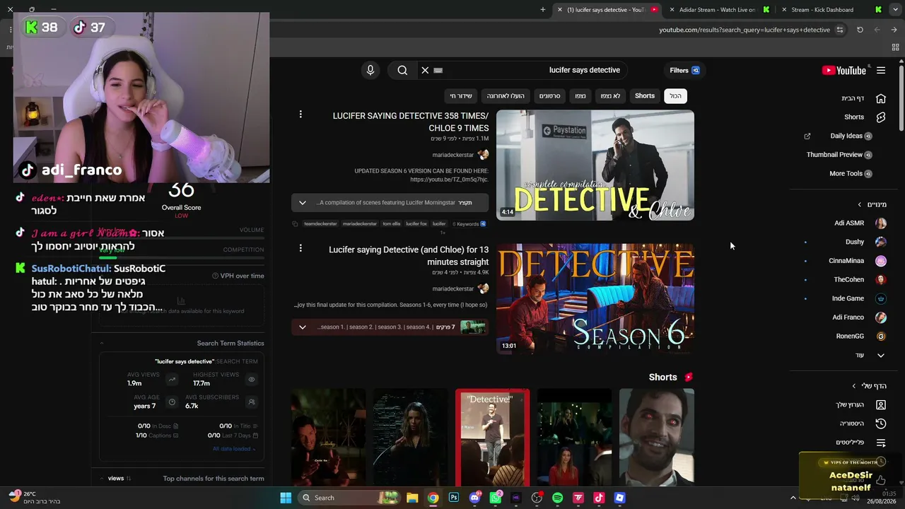Click the magnifying glass search button
This screenshot has width=905, height=509.
(402, 70)
